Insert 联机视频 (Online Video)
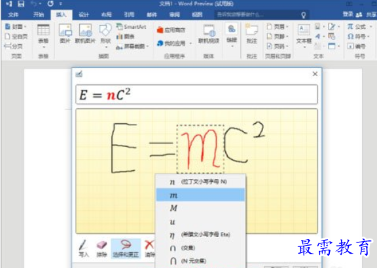Viewport: 377px width, 268px height. pos(209,33)
